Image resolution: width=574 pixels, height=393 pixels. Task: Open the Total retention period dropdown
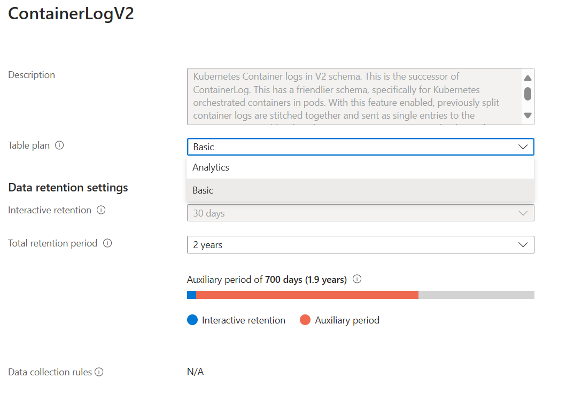pos(360,245)
